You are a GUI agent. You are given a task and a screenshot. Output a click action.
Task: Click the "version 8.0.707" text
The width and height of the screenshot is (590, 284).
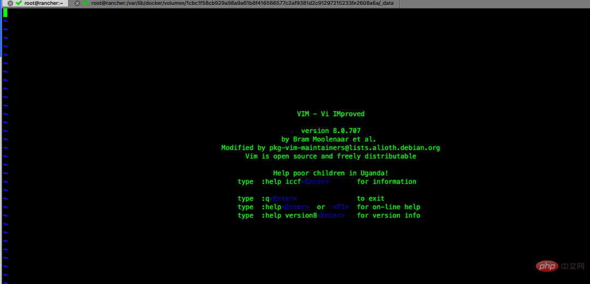(331, 131)
